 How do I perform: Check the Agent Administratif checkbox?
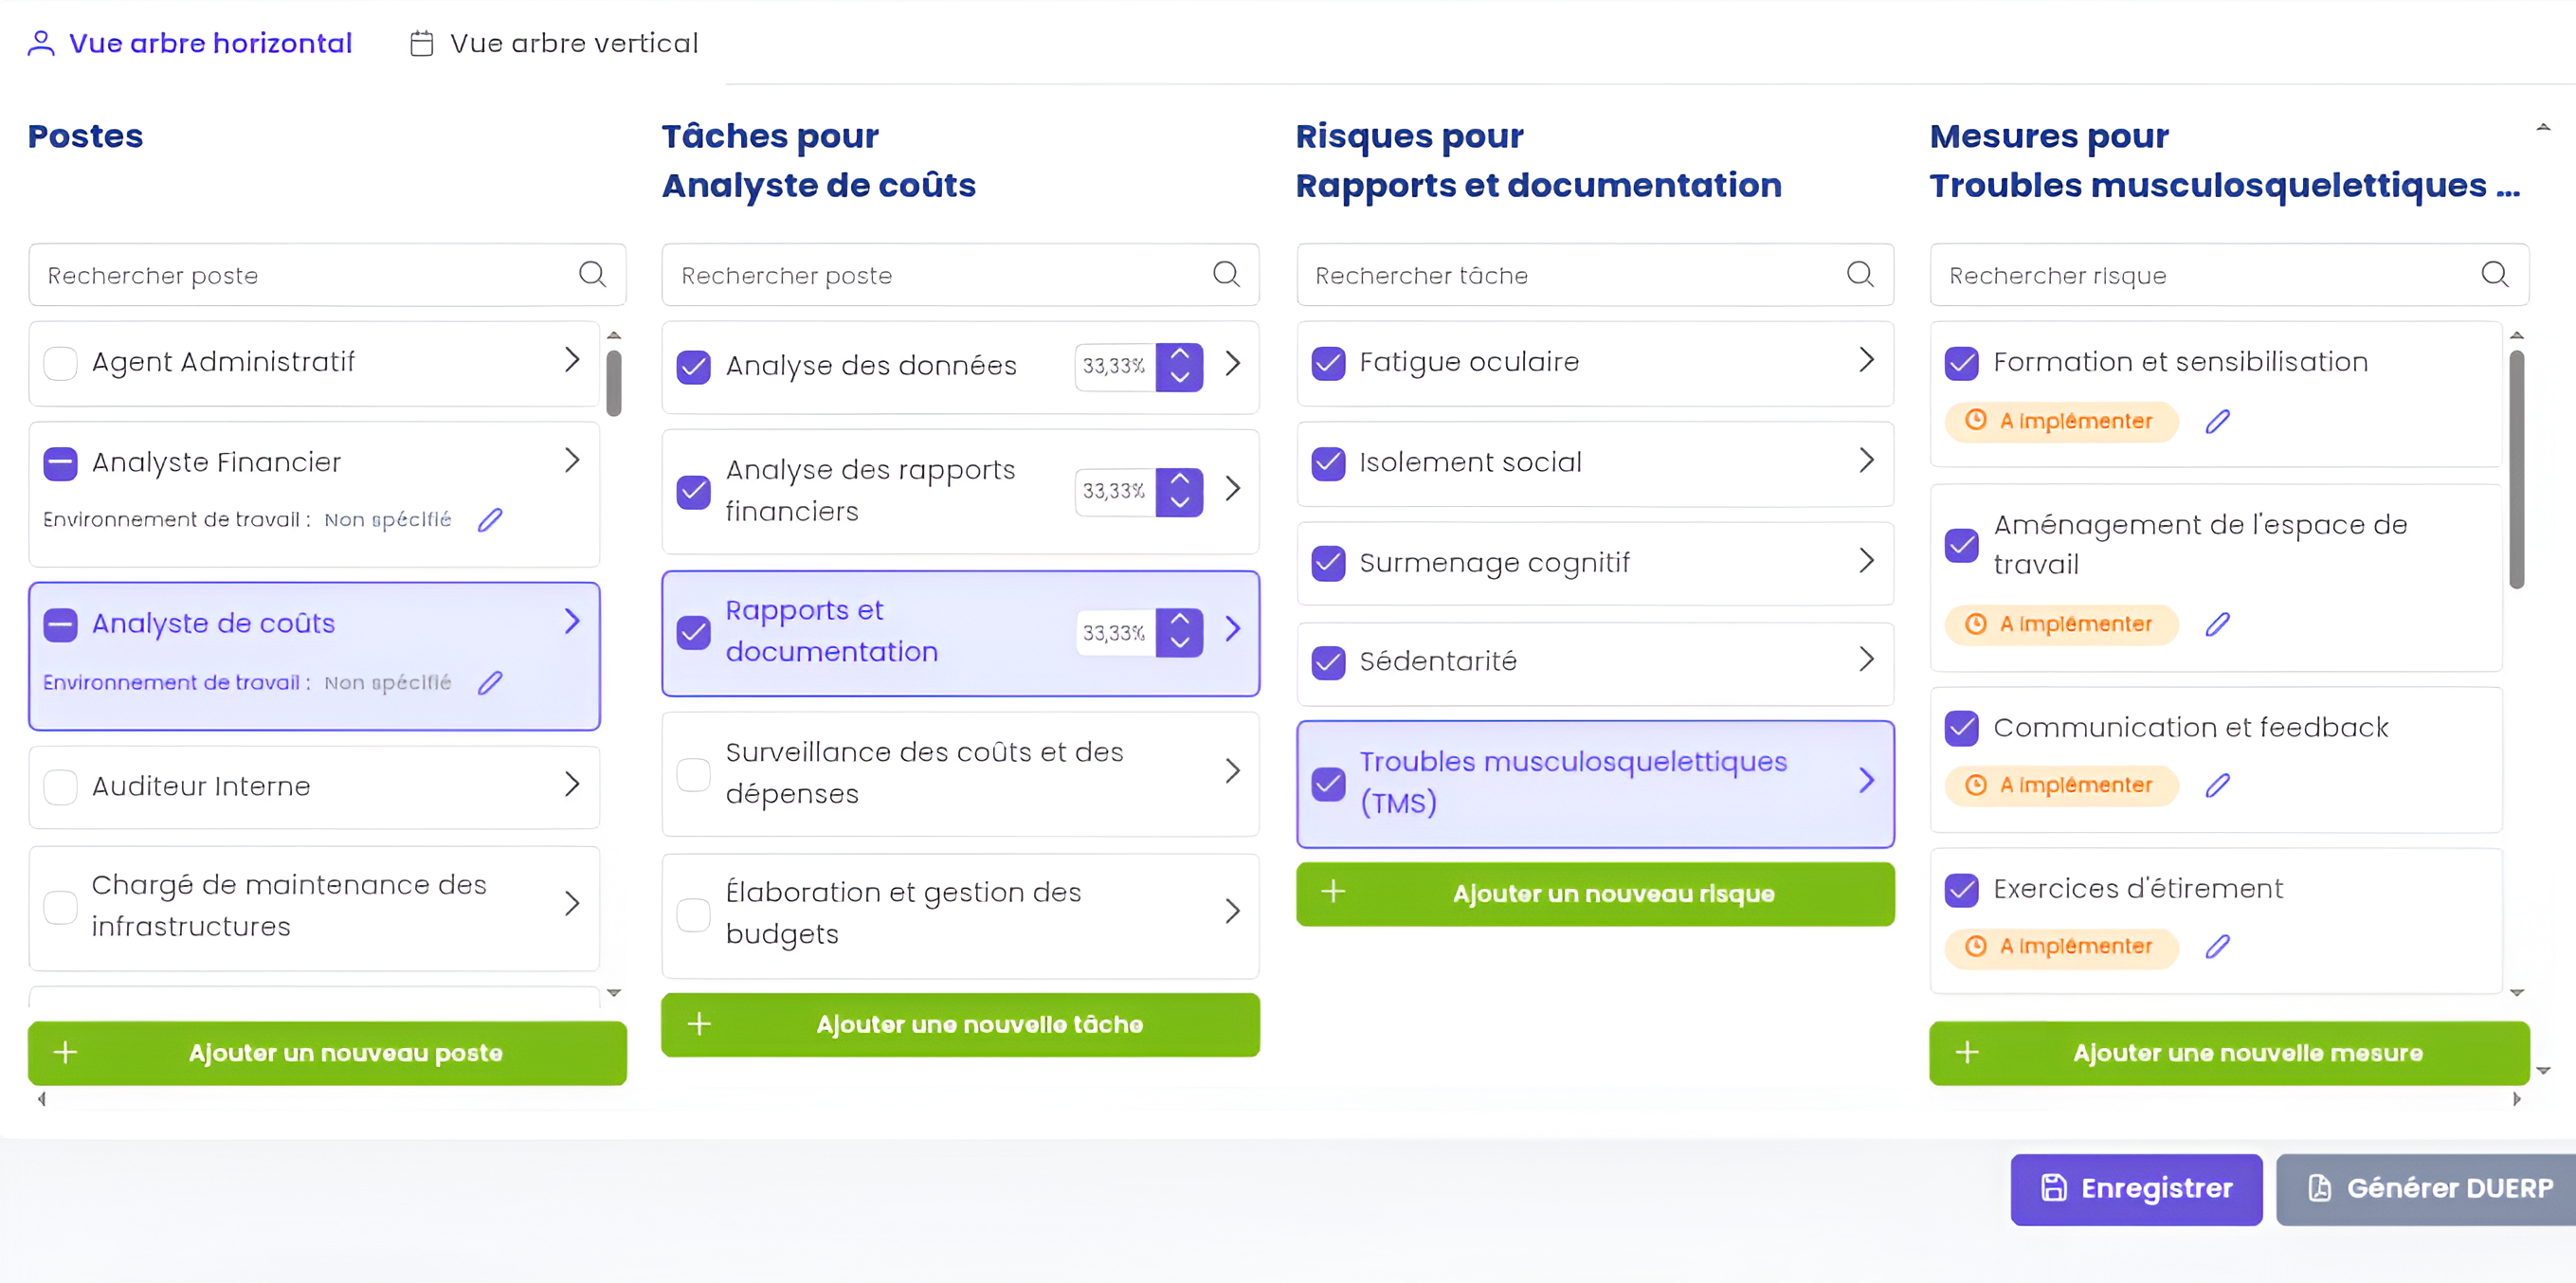tap(61, 363)
